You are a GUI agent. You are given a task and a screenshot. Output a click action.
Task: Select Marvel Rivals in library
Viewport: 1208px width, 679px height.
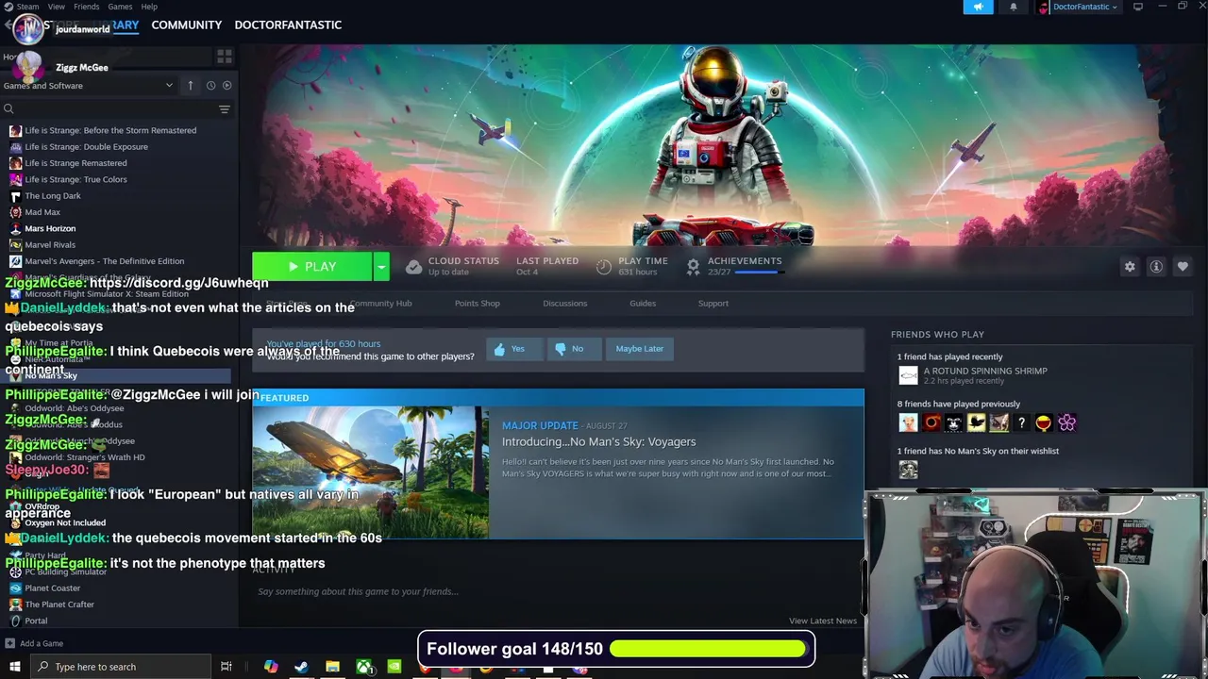click(x=50, y=245)
